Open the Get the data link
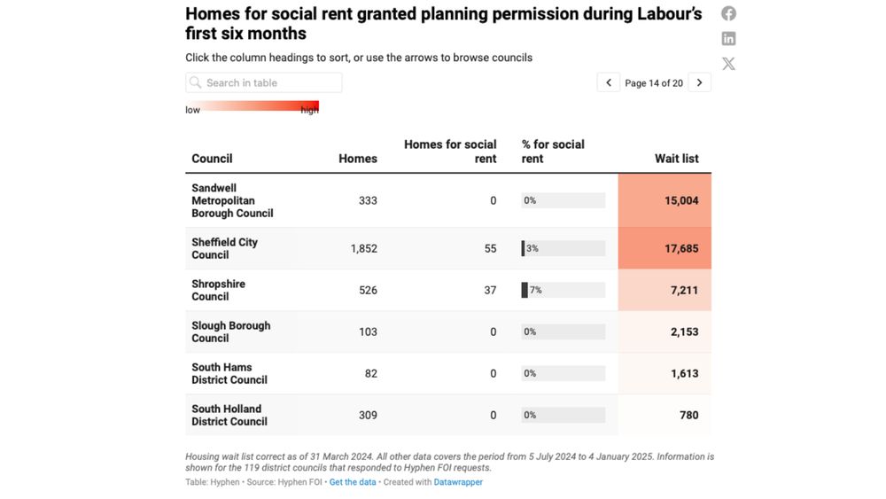886x499 pixels. (353, 482)
